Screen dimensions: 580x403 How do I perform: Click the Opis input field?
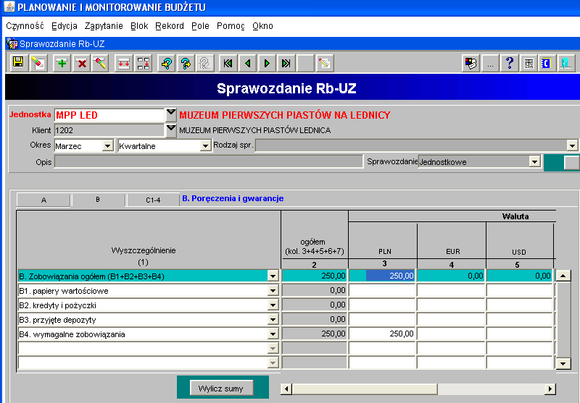pyautogui.click(x=209, y=161)
